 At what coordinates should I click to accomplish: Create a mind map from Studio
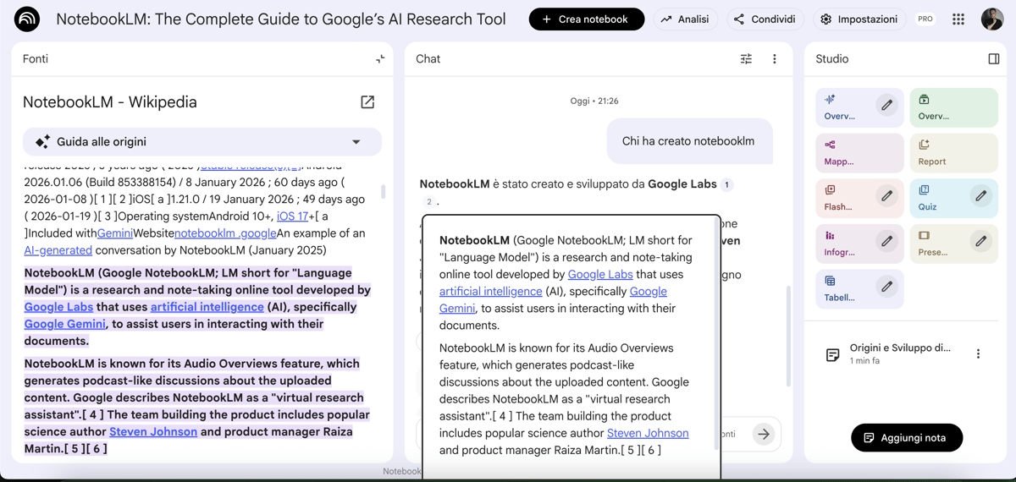859,152
